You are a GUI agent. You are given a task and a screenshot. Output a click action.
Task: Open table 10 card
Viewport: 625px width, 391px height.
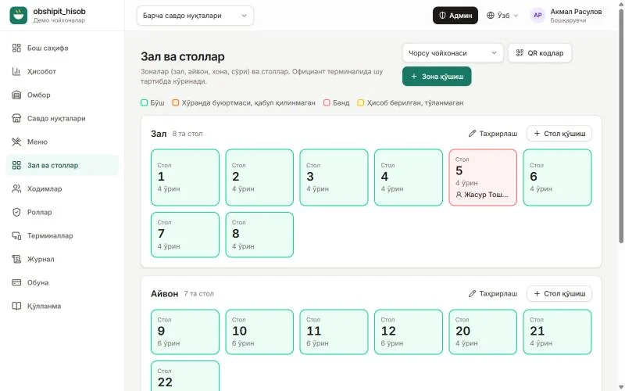(x=259, y=332)
